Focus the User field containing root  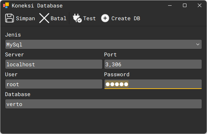click(54, 84)
